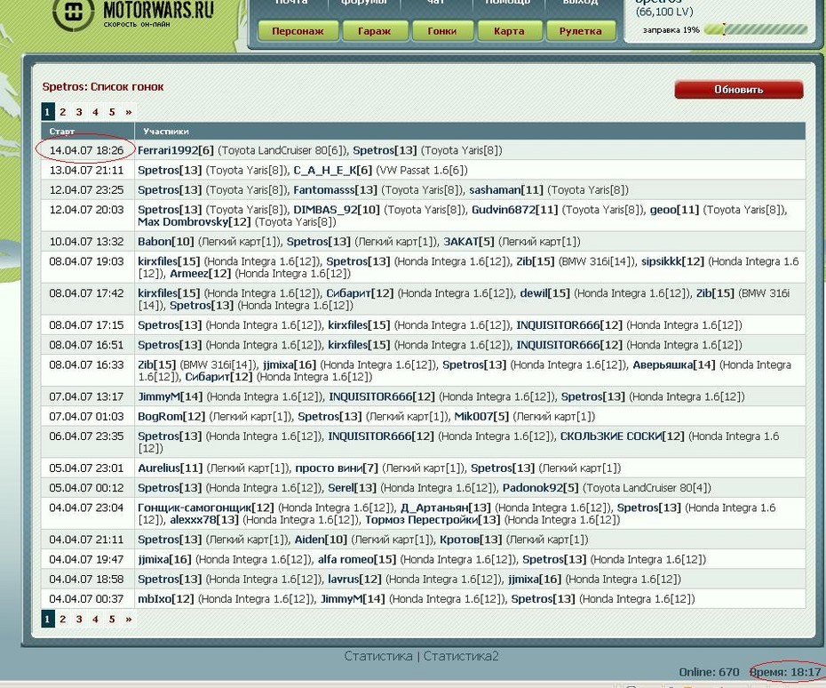826x688 pixels.
Task: Click the » next arrow below the table
Action: pyautogui.click(x=129, y=619)
